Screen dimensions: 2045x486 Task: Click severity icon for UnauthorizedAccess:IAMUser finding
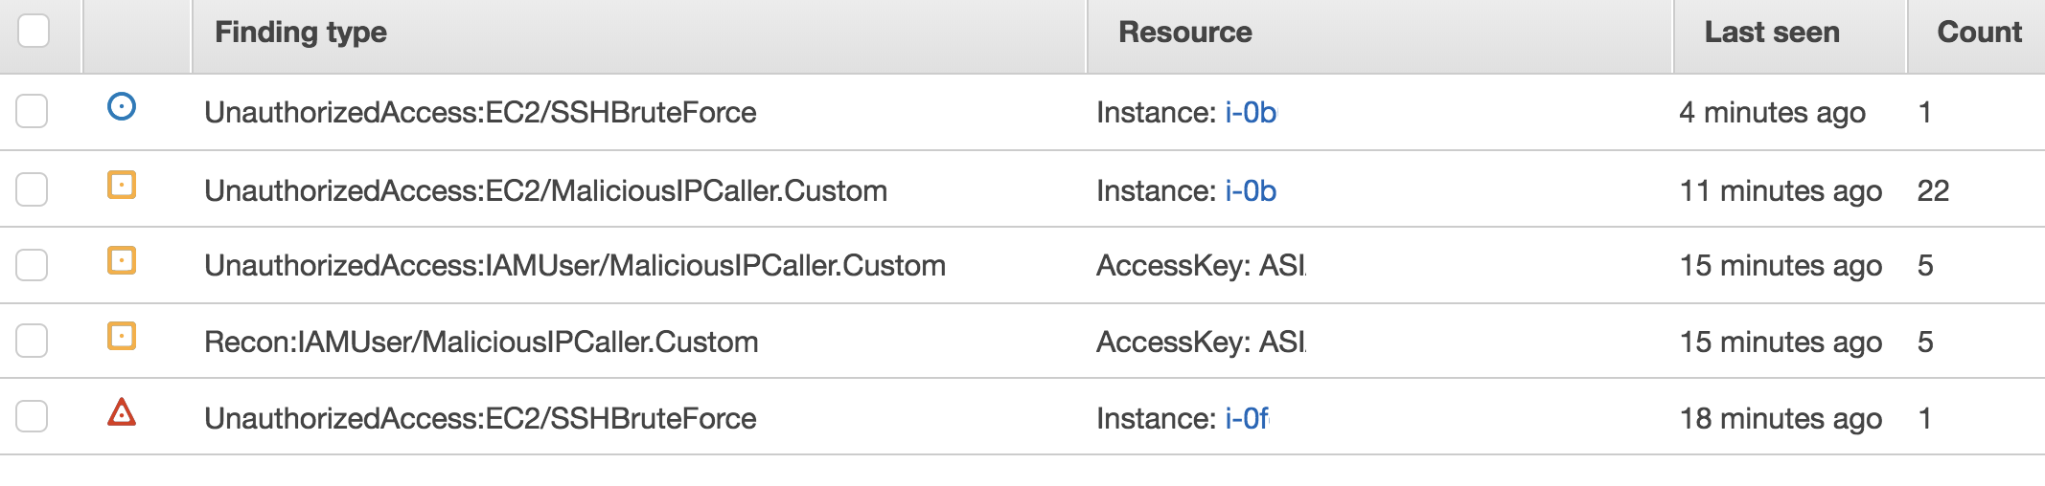coord(122,260)
